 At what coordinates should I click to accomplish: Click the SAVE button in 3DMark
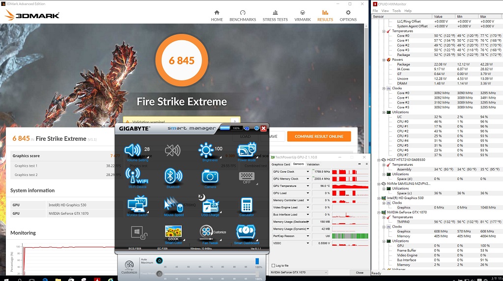click(273, 136)
